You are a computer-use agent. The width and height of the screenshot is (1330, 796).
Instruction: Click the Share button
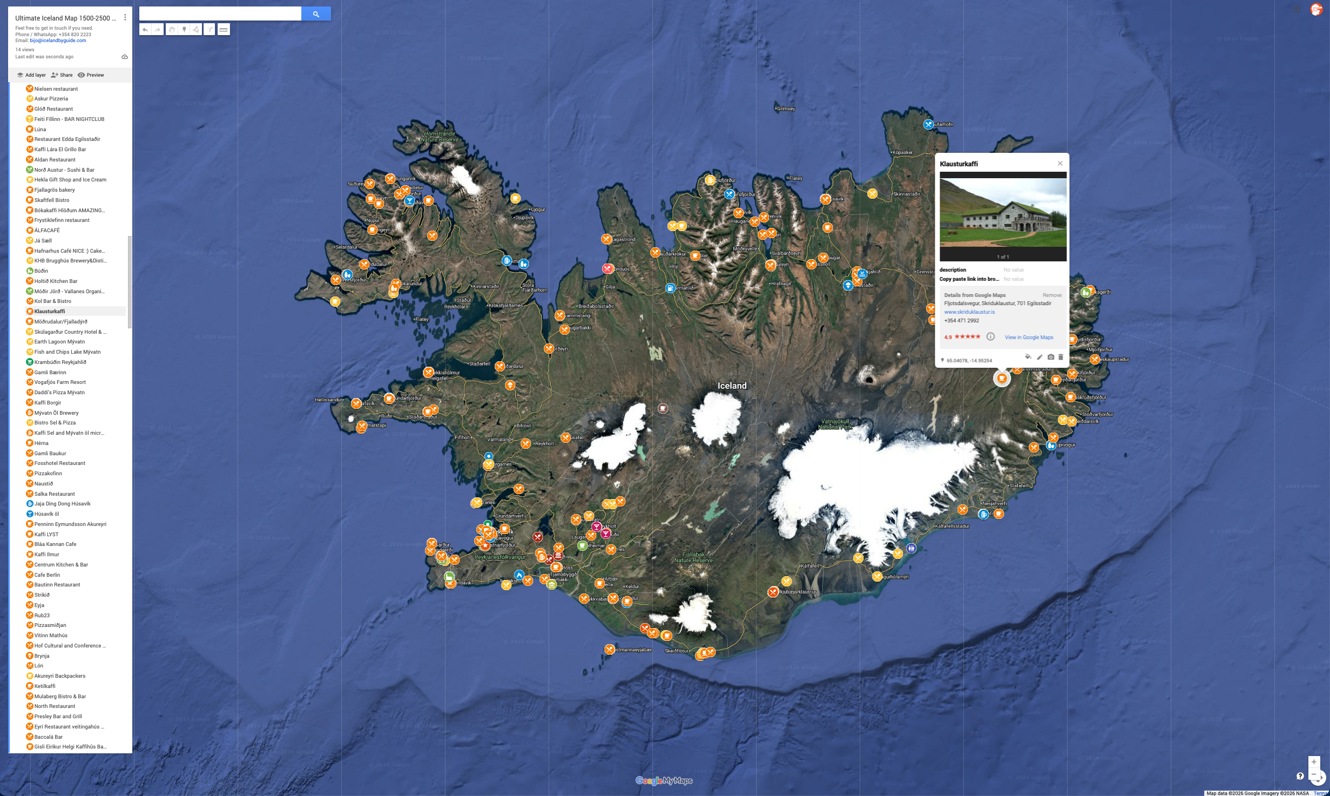coord(62,75)
